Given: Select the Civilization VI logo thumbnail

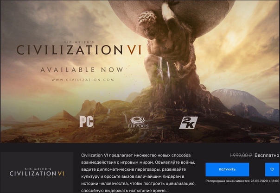Looking at the screenshot, I should pyautogui.click(x=37, y=172).
